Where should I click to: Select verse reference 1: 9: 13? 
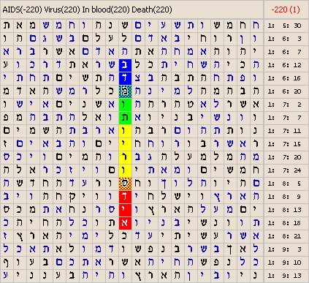tap(284, 276)
